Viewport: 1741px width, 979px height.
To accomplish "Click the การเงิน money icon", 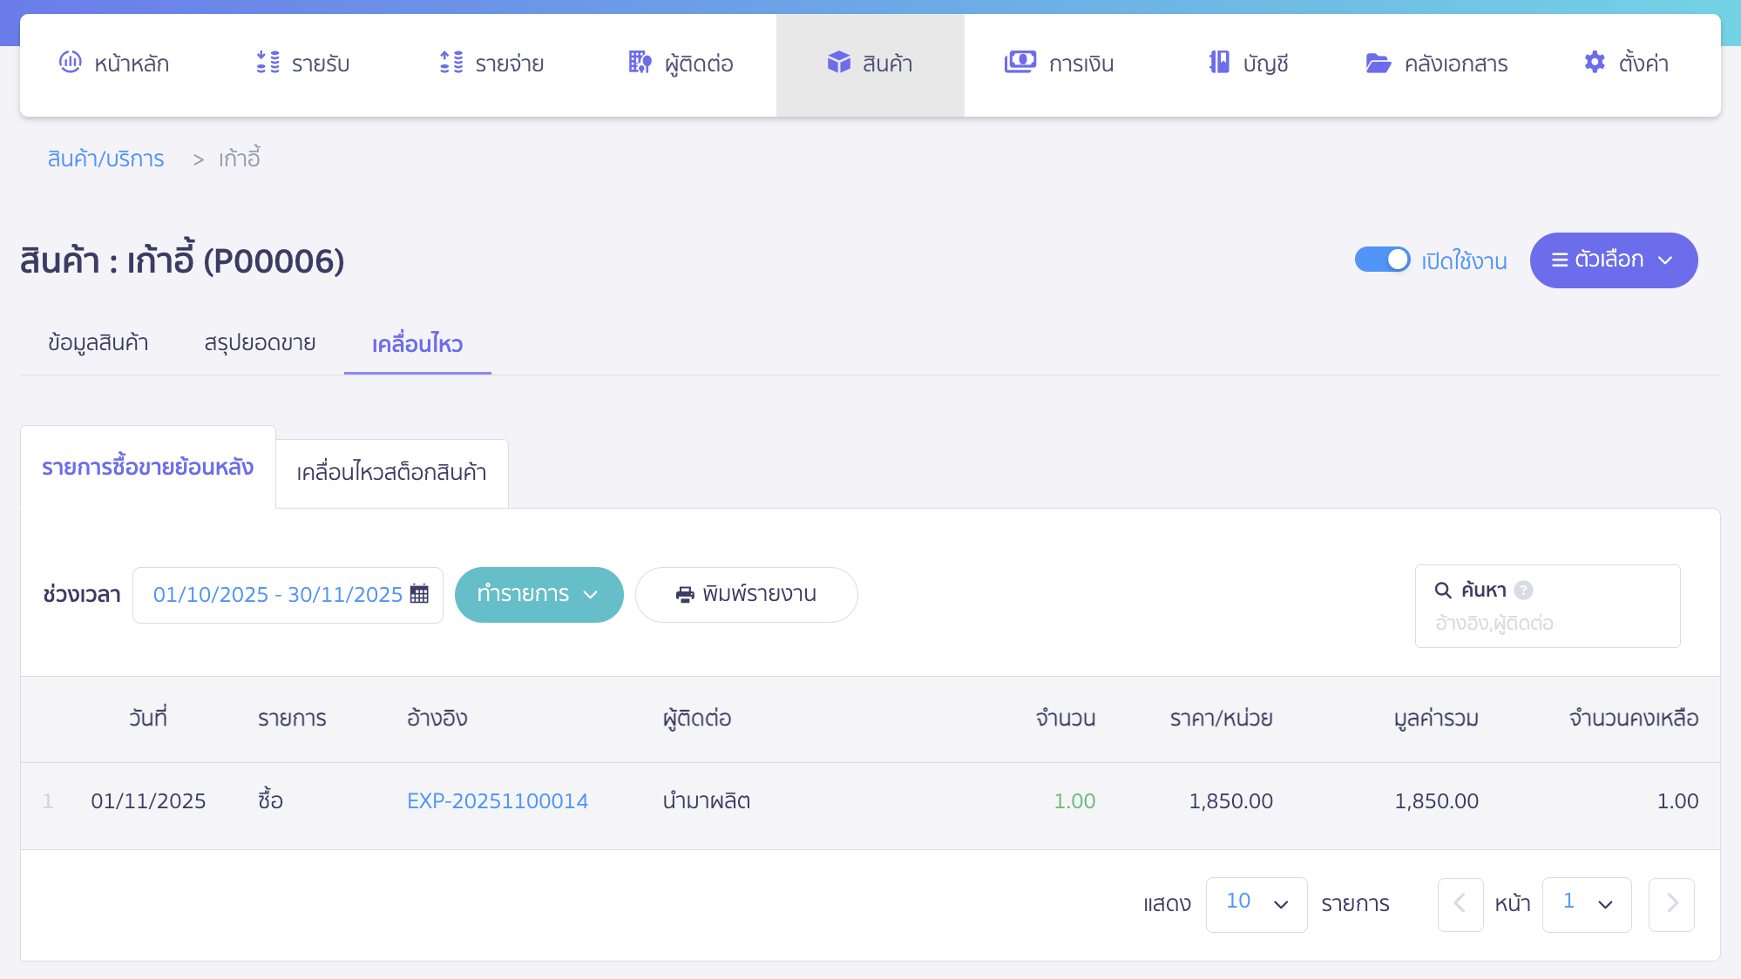I will (x=1020, y=63).
